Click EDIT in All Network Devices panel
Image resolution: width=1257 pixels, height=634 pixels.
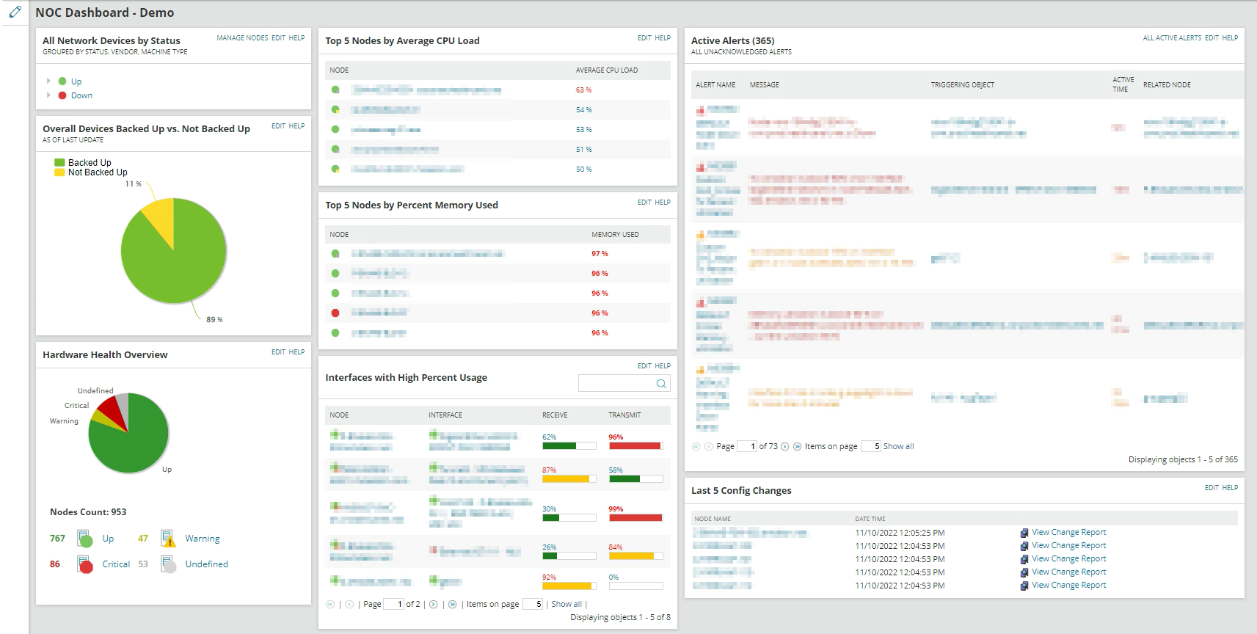click(x=278, y=38)
